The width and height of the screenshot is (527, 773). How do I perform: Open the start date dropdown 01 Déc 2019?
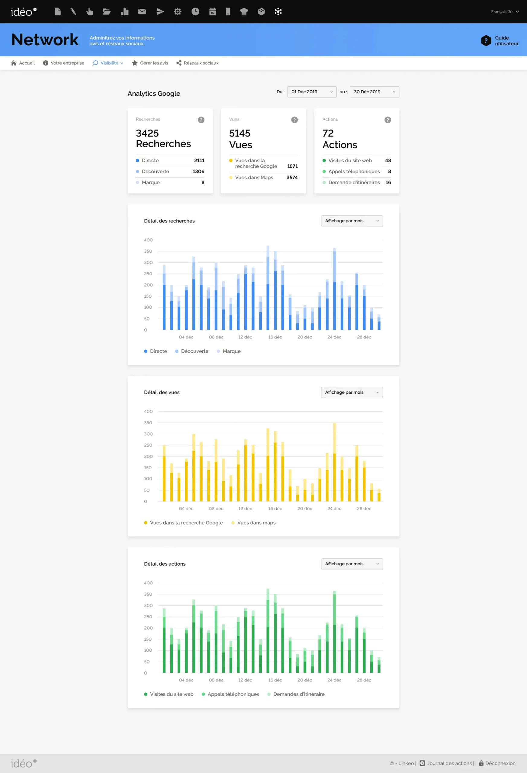tap(312, 92)
